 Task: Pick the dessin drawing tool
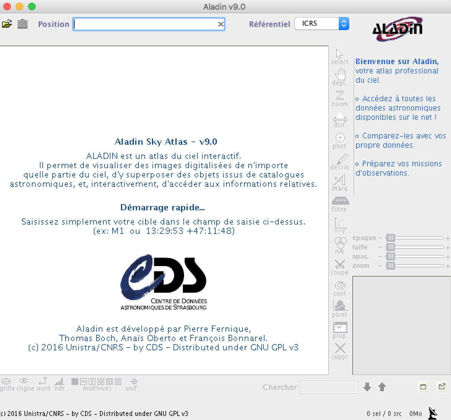[340, 162]
